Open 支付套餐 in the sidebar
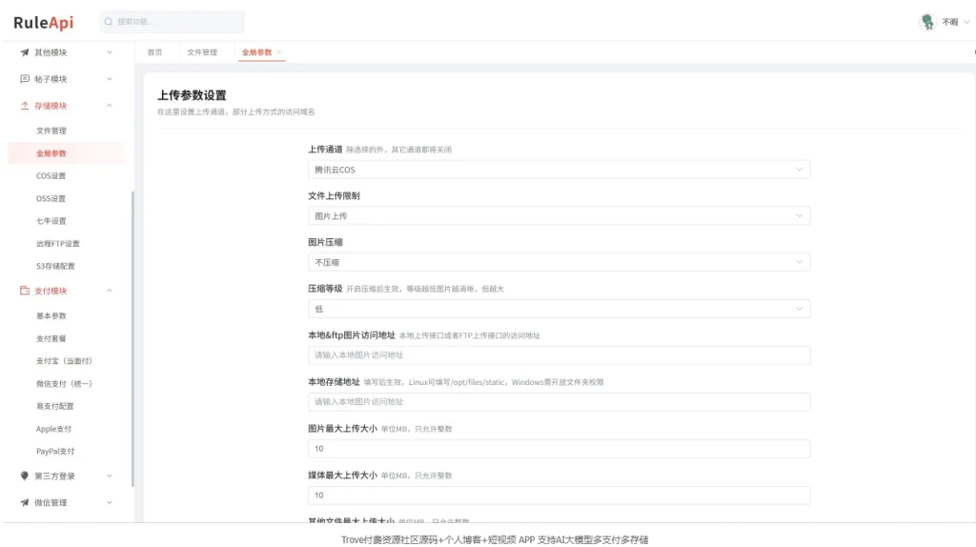The width and height of the screenshot is (976, 547). (x=51, y=338)
